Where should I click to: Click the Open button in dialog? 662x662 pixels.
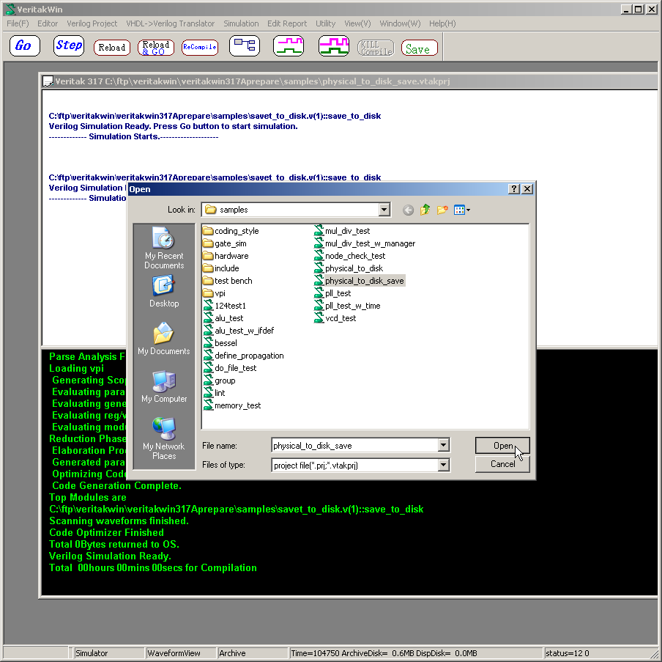502,446
